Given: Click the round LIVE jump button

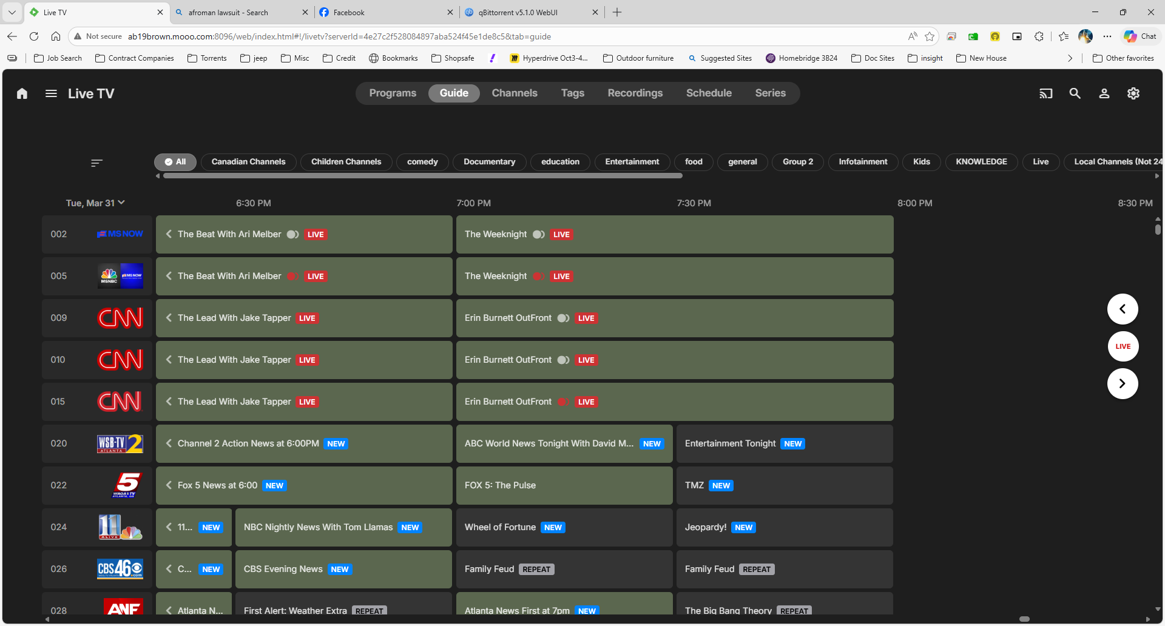Looking at the screenshot, I should (1122, 346).
